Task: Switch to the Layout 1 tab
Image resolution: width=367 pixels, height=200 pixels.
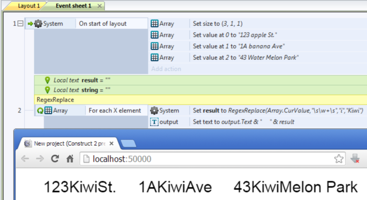Action: (29, 6)
